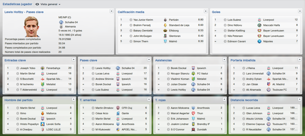The width and height of the screenshot is (305, 136).
Task: Select Estadísticas jugador tab heading
Action: pos(17,4)
